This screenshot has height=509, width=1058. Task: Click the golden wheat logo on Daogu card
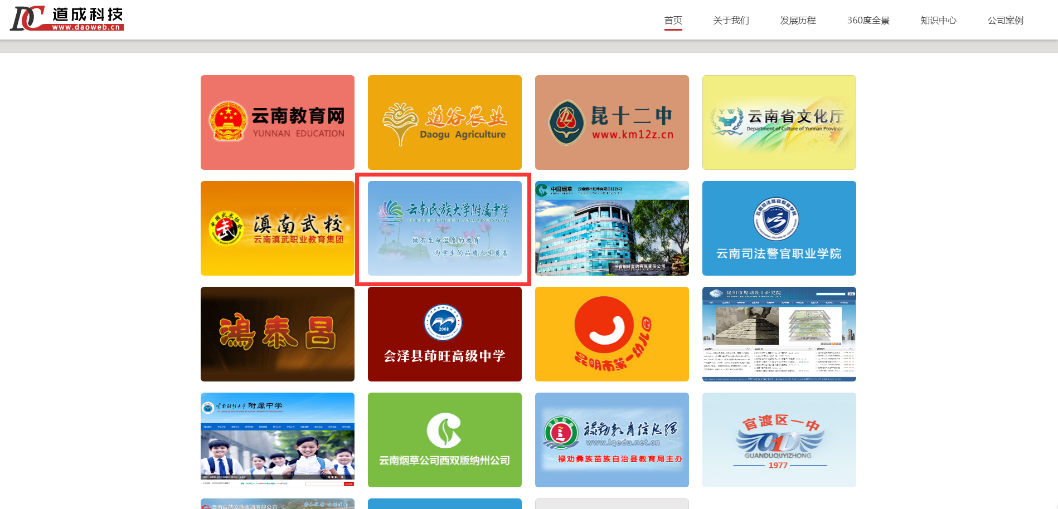click(400, 123)
